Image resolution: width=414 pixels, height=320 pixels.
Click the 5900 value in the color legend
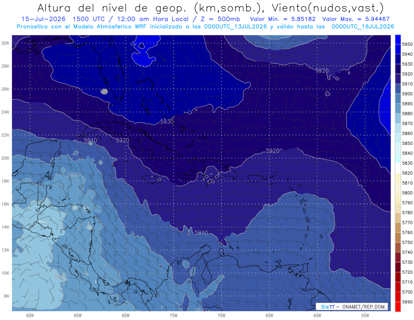coord(407,94)
